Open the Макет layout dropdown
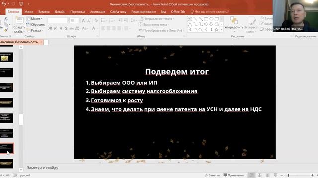 pos(34,19)
